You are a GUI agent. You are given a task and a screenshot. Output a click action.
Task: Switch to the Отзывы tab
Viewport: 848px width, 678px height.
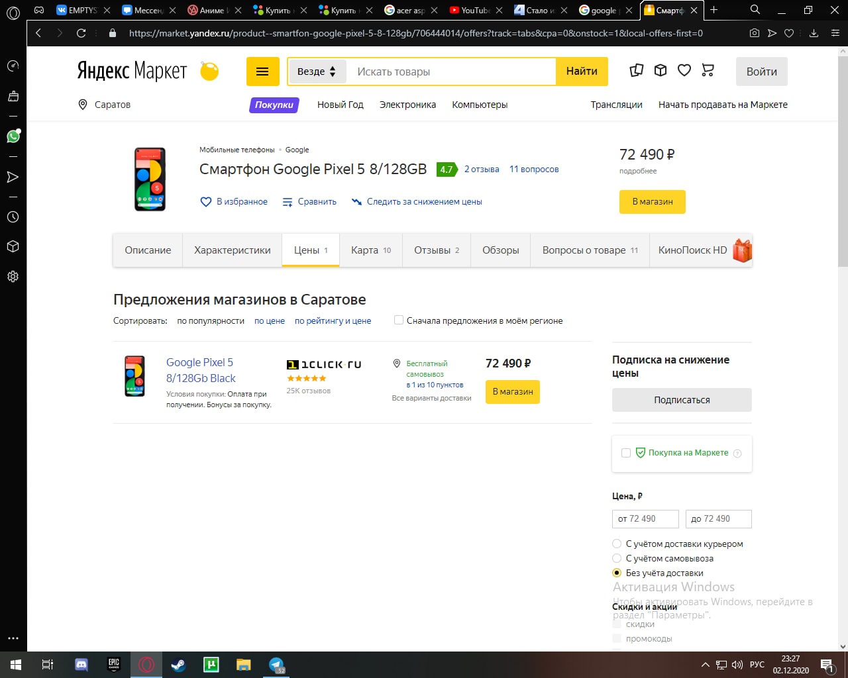437,250
